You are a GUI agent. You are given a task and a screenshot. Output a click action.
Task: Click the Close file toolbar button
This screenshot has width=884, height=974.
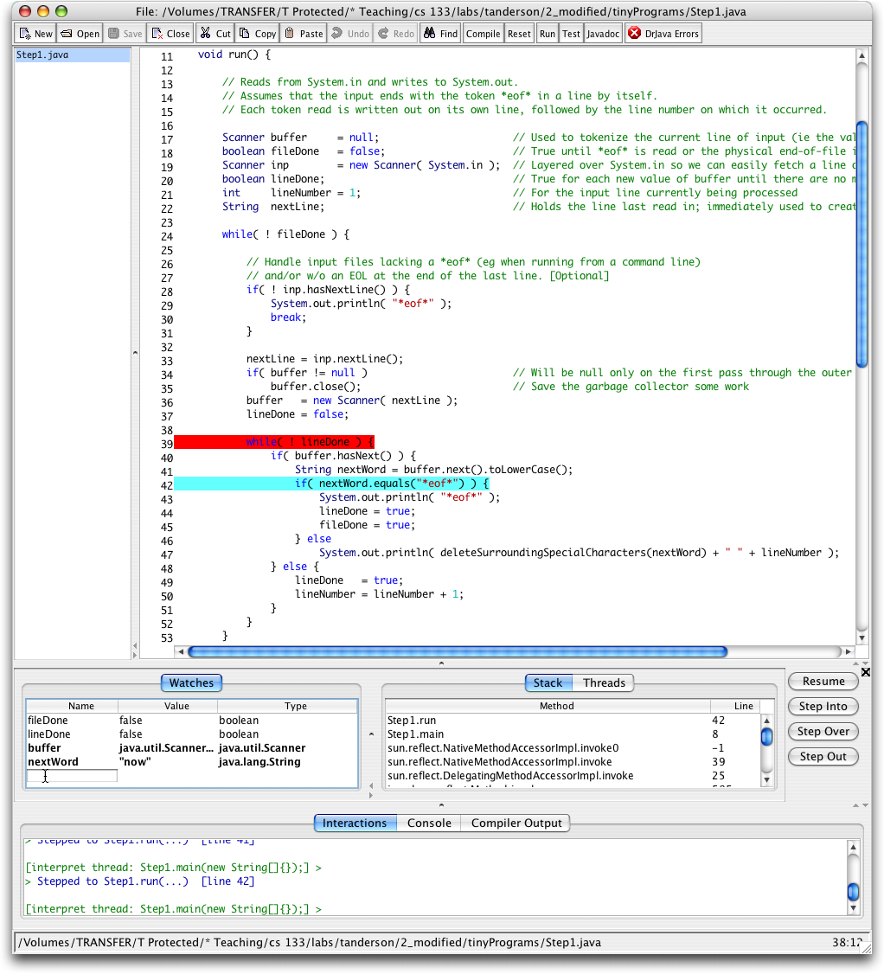171,34
